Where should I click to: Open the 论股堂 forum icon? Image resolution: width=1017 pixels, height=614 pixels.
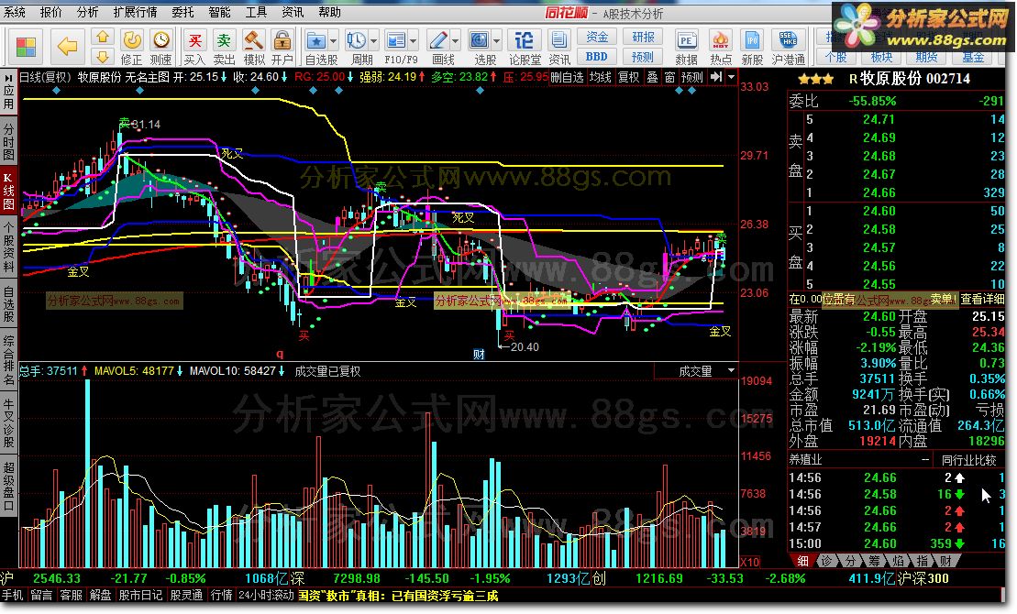point(524,47)
